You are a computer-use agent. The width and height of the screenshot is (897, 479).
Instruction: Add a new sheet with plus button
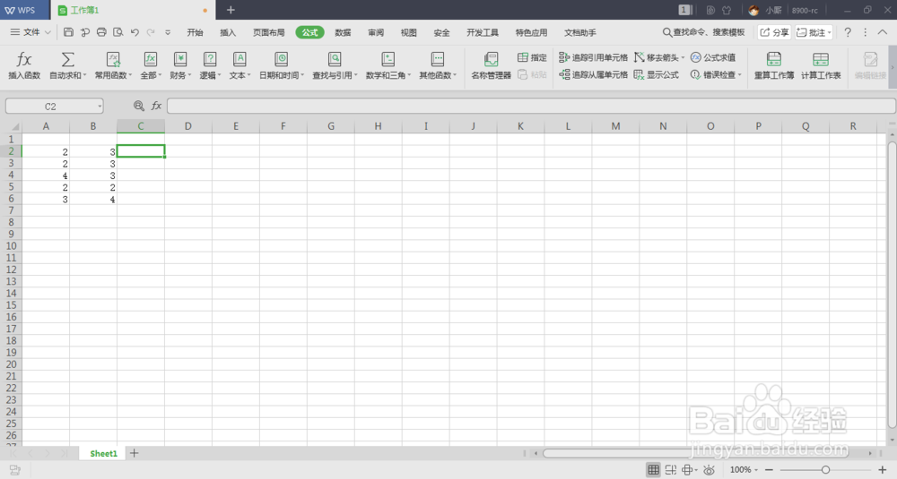134,453
